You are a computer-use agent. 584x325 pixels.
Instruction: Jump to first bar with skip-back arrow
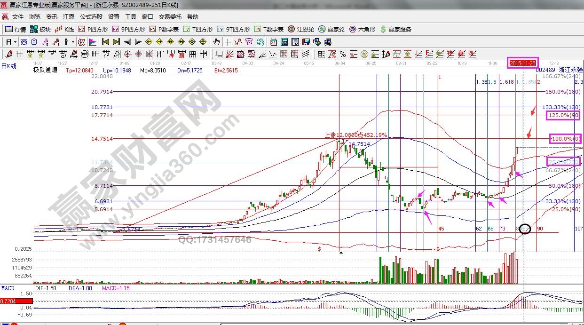tap(106, 42)
